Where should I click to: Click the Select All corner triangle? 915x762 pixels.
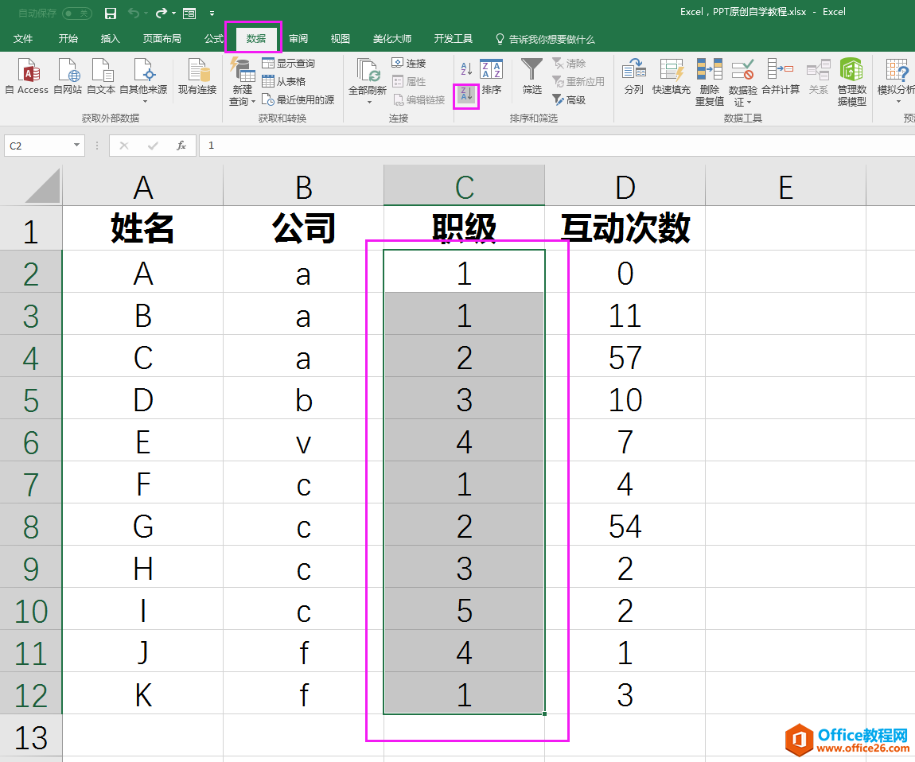[x=43, y=185]
